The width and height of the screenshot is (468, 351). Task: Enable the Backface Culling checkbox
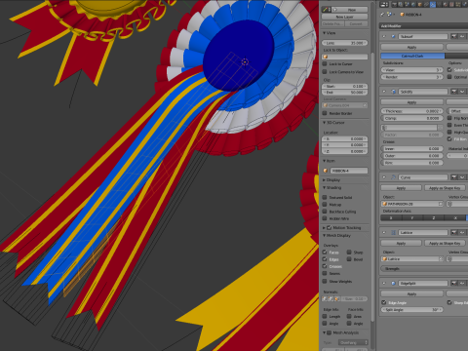325,212
